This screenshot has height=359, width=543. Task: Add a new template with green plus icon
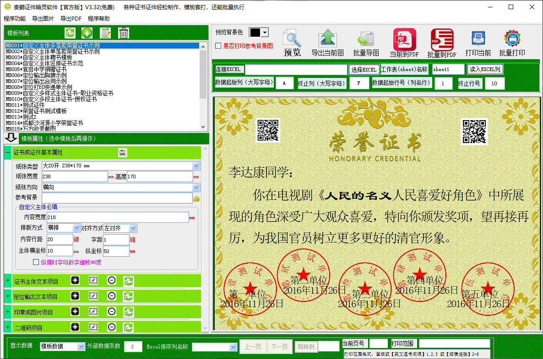[x=87, y=33]
